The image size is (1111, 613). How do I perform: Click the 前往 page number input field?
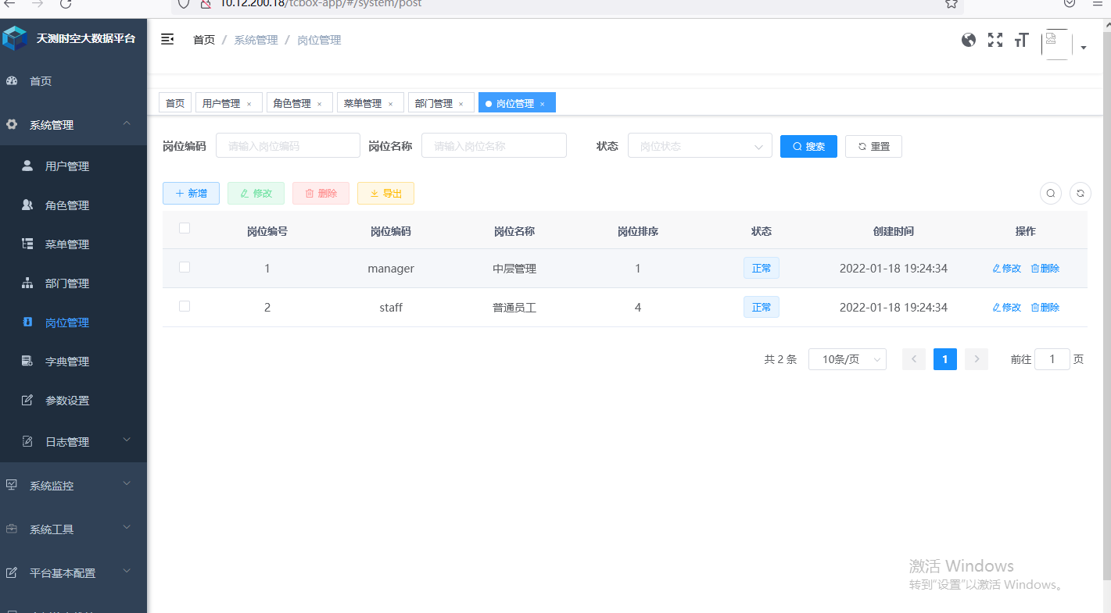tap(1052, 358)
